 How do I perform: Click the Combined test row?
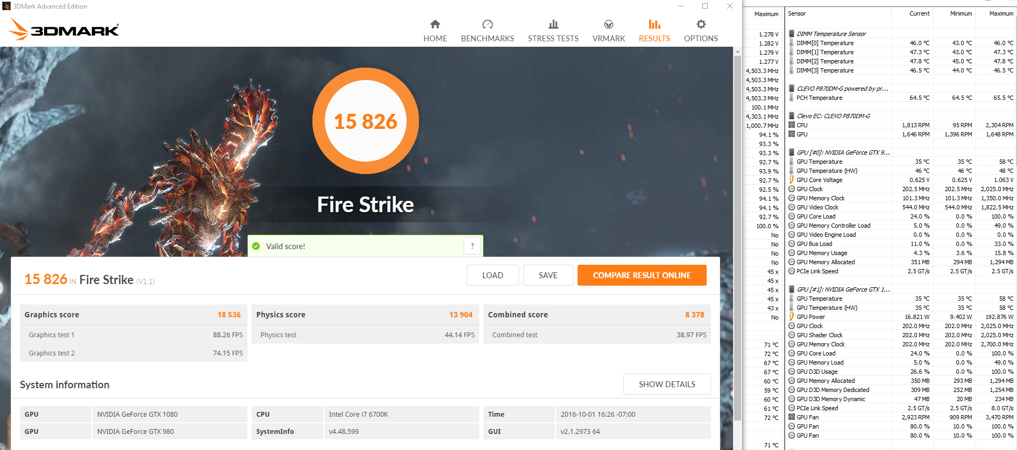click(597, 335)
